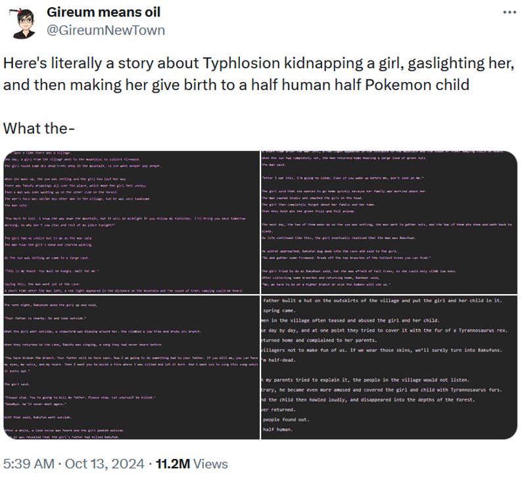Open the timestamp 5:39 AM Oct 13, 2024
Image resolution: width=526 pixels, height=480 pixels.
click(x=74, y=463)
